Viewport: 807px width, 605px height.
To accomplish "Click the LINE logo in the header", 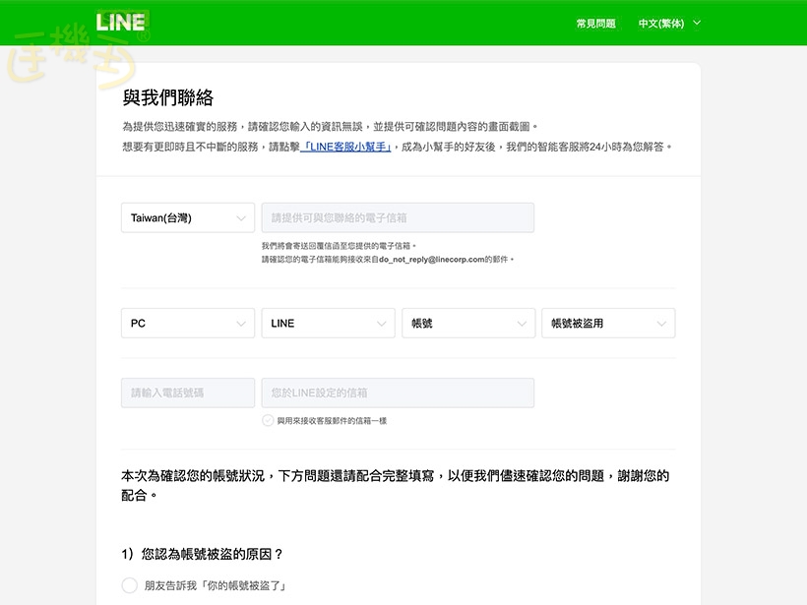I will pos(121,23).
